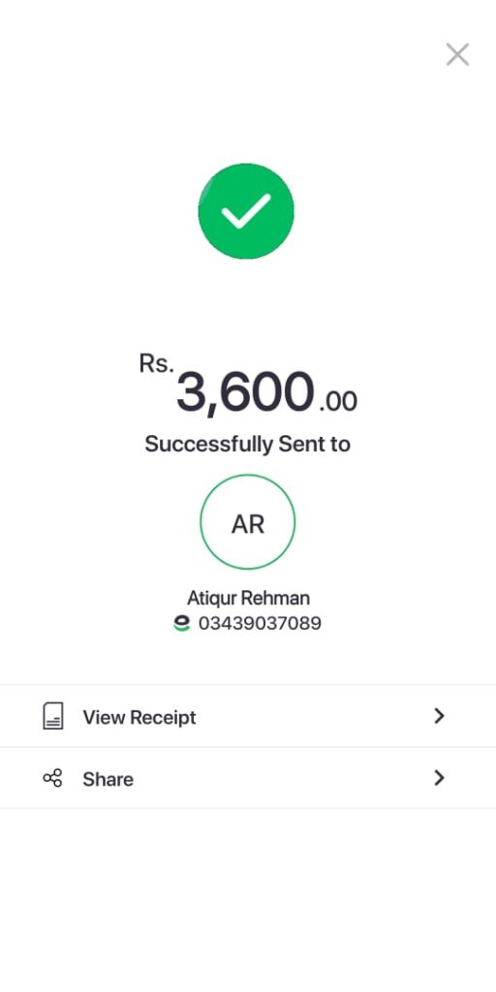Click the .00 decimal portion of amount

pyautogui.click(x=338, y=402)
